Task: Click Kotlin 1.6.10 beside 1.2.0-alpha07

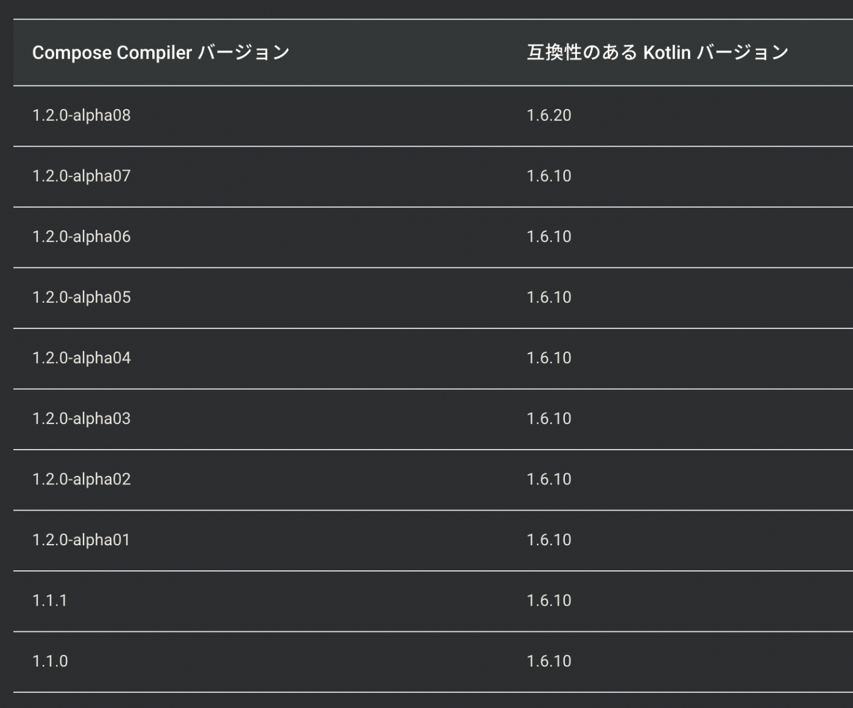Action: 549,176
